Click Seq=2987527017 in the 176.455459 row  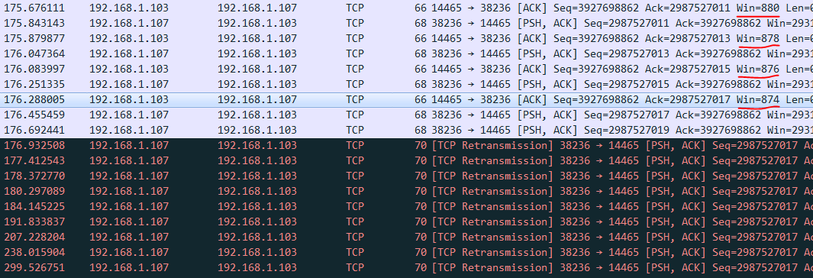click(x=627, y=115)
